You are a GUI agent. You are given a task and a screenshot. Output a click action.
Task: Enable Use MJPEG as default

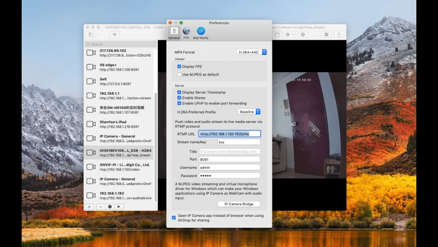pos(179,75)
